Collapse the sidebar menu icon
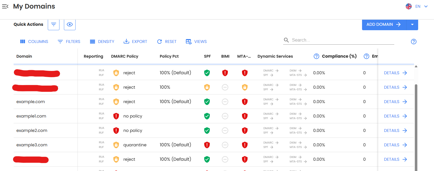The width and height of the screenshot is (434, 171). 5,6
